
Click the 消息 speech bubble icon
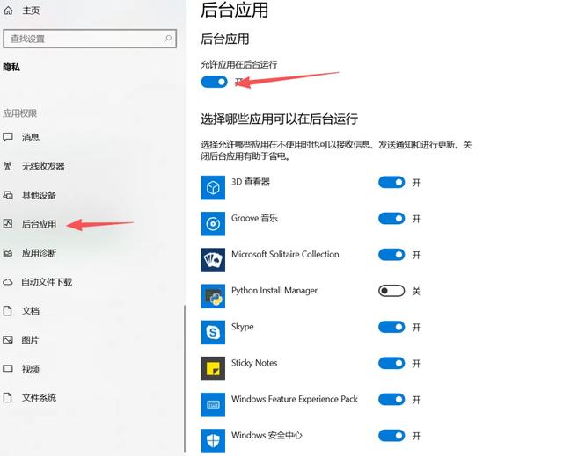8,137
